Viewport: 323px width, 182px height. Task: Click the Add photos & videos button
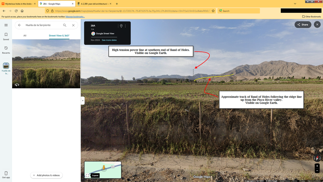[x=46, y=175]
